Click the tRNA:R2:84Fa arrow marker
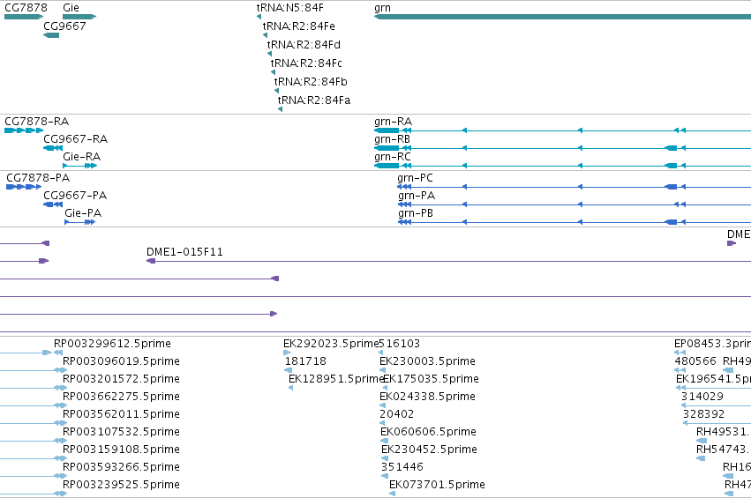Screen dimensions: 751x498 (280, 109)
